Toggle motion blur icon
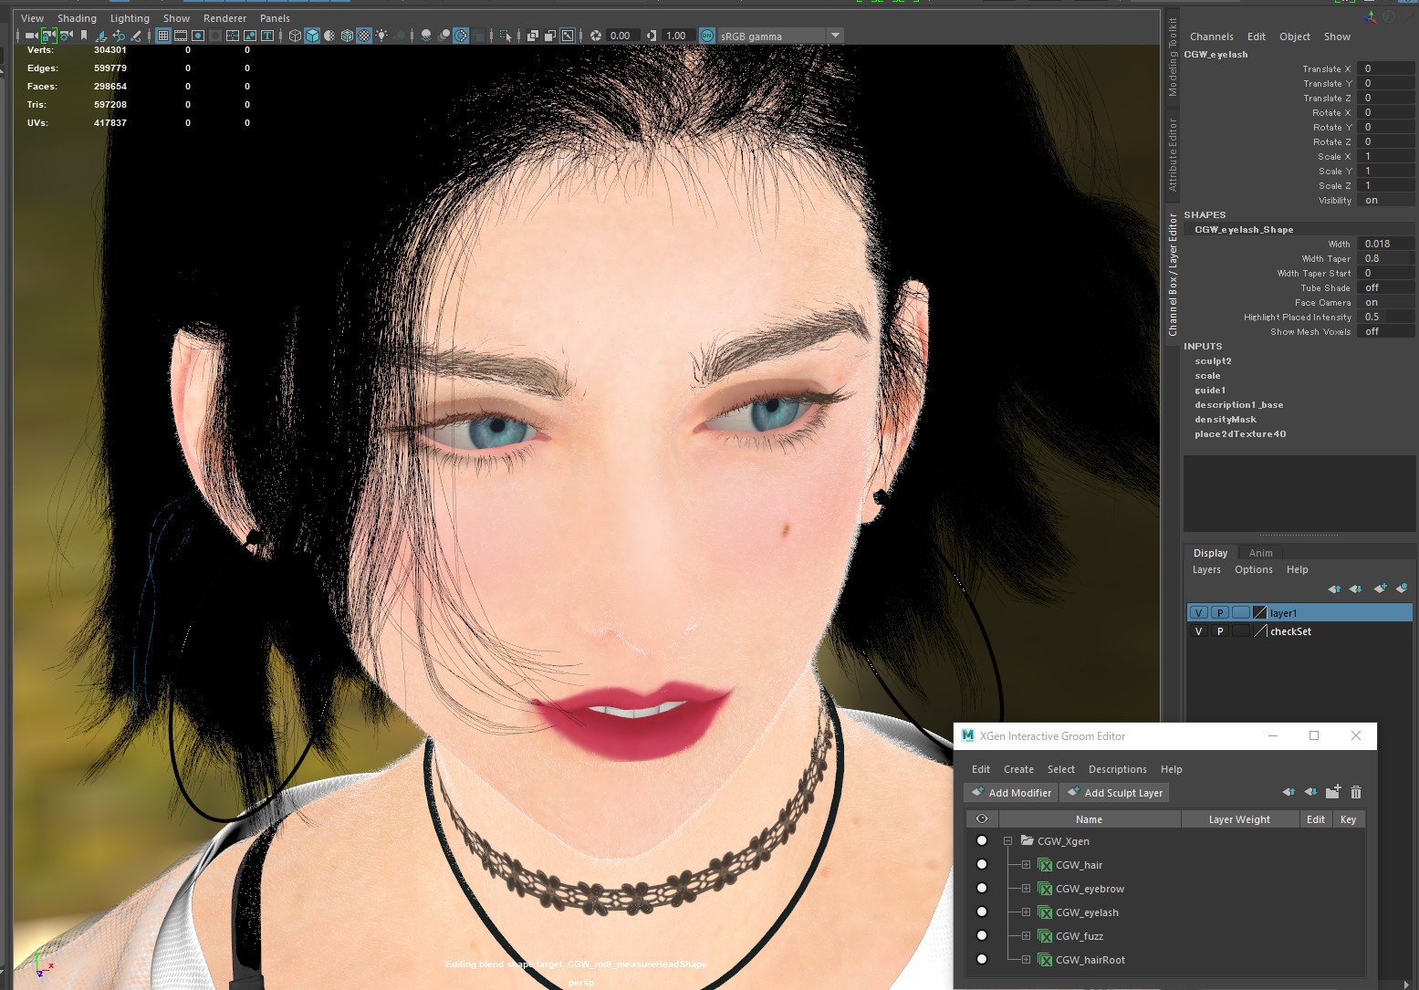Viewport: 1419px width, 990px height. [444, 36]
